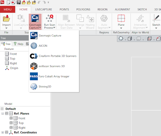Viewport: 161px width, 136px height.
Task: Click Align Between Scan Data icon
Action: pos(66,18)
